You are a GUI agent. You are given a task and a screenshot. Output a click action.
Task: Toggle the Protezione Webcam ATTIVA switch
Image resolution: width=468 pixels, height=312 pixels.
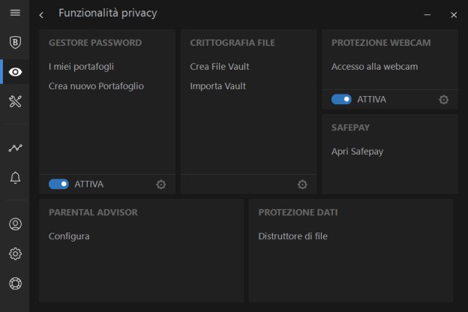point(341,100)
